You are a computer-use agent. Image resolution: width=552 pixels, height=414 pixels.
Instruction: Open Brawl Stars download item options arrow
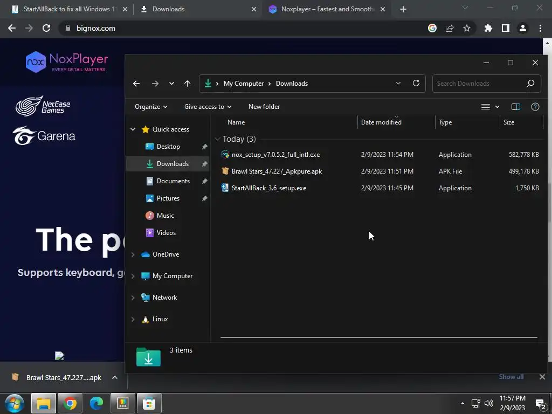pos(115,377)
